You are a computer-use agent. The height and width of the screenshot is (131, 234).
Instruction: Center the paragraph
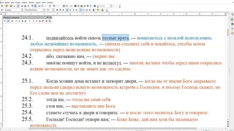point(70,10)
